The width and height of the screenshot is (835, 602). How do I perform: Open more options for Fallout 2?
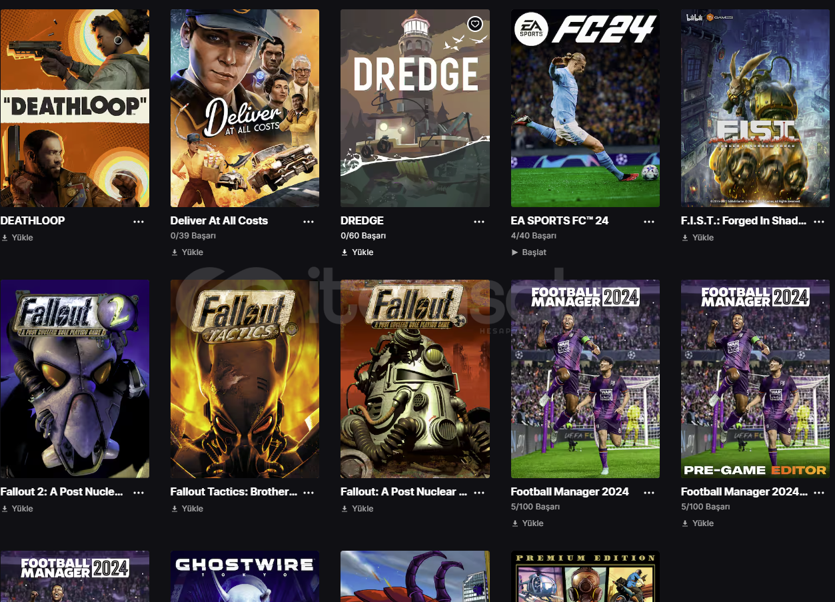click(x=139, y=492)
